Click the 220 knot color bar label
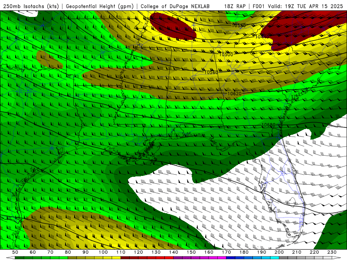Image resolution: width=347 pixels, height=260 pixels. point(314,252)
